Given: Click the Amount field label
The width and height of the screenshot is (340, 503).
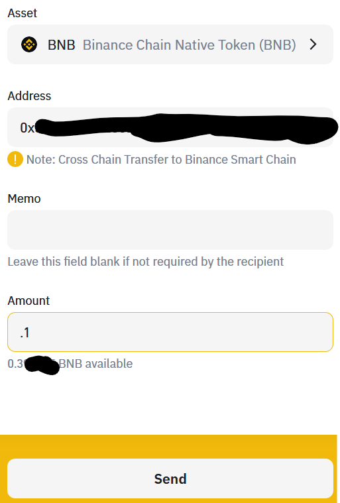Looking at the screenshot, I should (x=28, y=301).
